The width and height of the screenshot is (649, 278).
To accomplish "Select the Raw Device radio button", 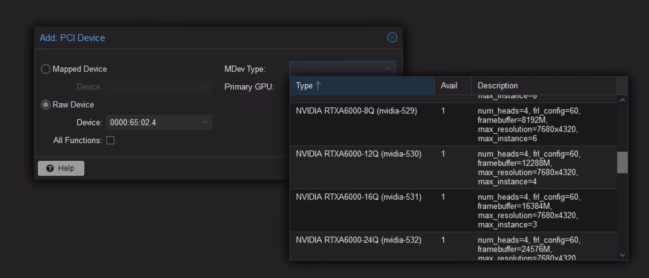I will pos(46,105).
